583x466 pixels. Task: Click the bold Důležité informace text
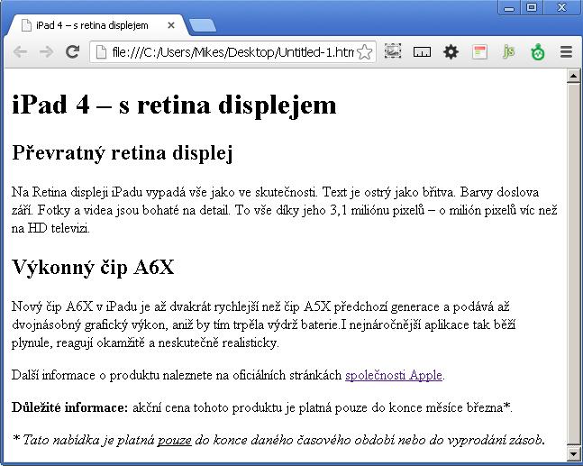[70, 407]
